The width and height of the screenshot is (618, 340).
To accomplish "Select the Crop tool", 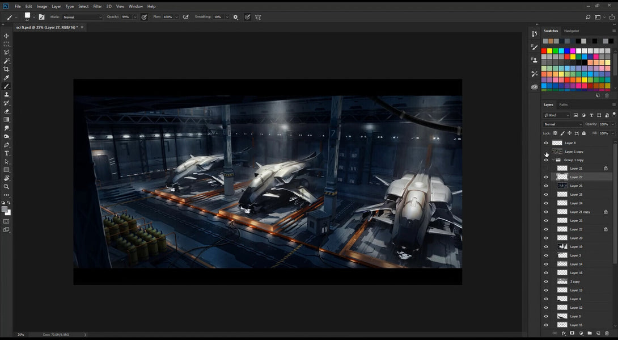I will click(x=6, y=69).
